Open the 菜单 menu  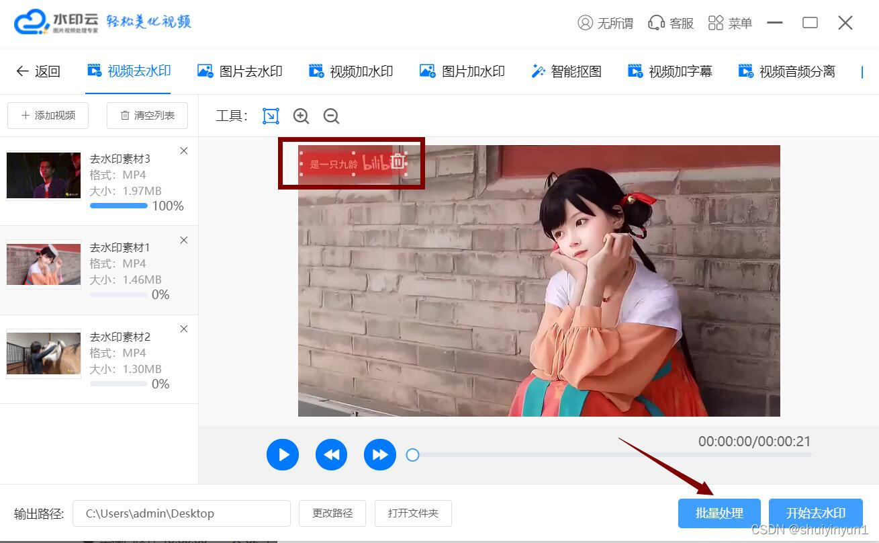pos(730,23)
